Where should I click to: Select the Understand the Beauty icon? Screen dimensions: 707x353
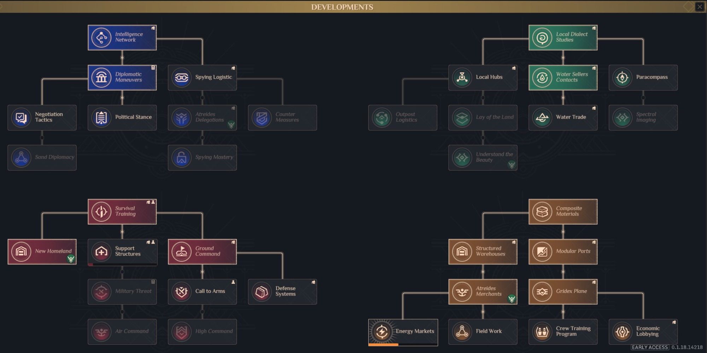tap(462, 157)
